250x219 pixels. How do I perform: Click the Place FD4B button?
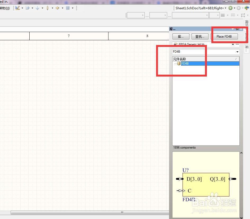(224, 36)
